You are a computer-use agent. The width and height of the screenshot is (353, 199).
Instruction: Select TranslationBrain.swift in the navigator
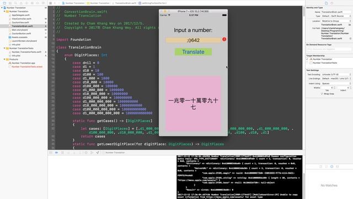(x=22, y=26)
